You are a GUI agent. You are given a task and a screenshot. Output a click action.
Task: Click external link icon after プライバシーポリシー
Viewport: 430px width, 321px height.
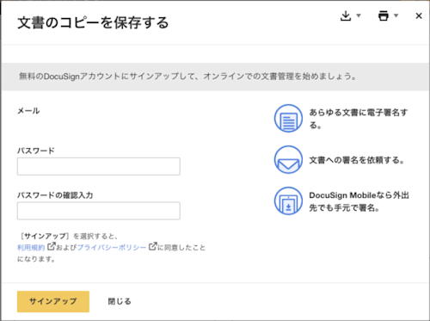153,246
